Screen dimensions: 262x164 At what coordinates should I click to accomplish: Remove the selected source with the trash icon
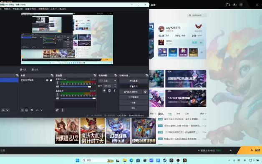tap(27, 110)
